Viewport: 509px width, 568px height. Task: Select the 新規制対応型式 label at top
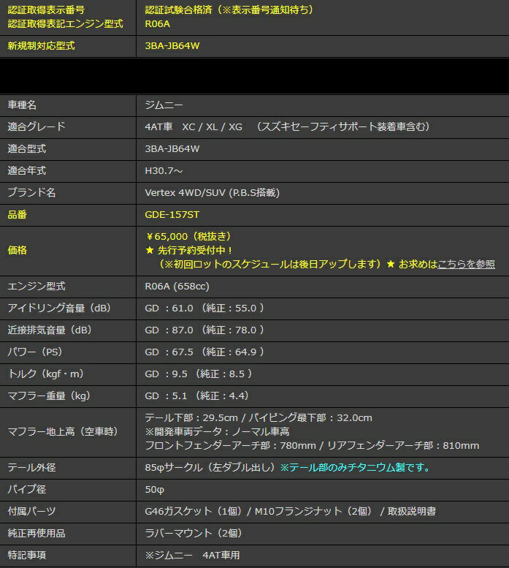41,45
